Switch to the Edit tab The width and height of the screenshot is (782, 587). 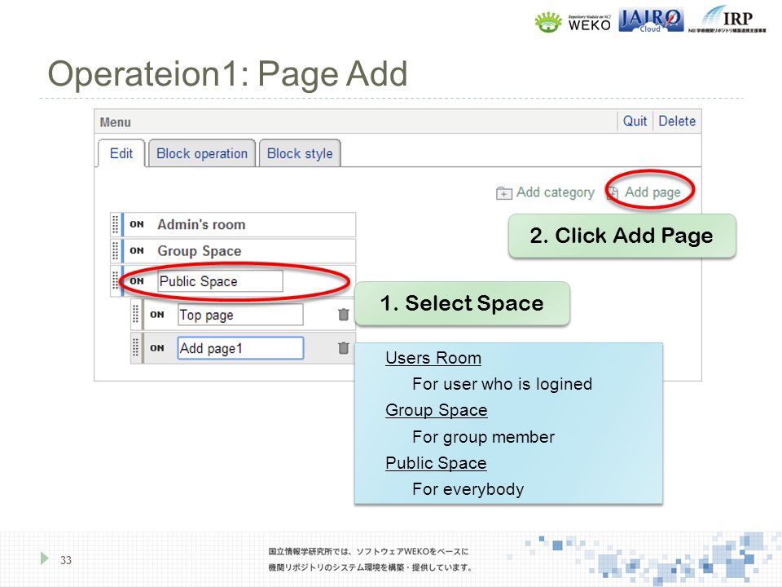click(121, 153)
